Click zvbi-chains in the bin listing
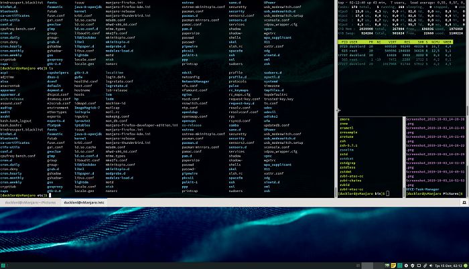469x269 pixels. [350, 181]
